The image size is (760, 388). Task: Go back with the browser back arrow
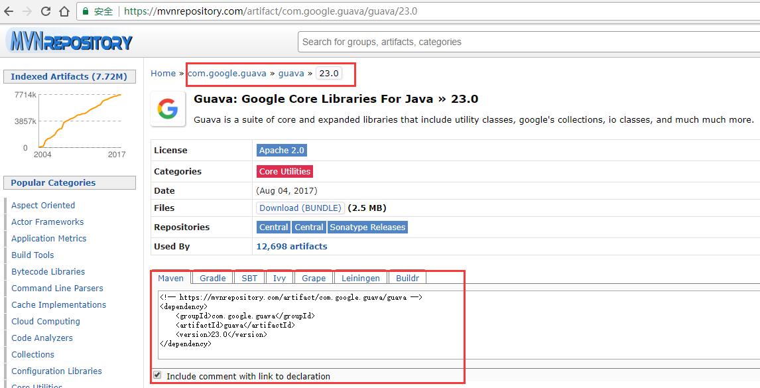click(9, 11)
